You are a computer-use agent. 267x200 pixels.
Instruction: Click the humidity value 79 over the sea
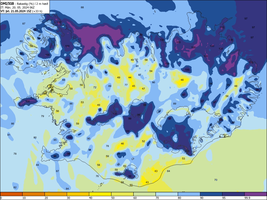(x=42, y=116)
